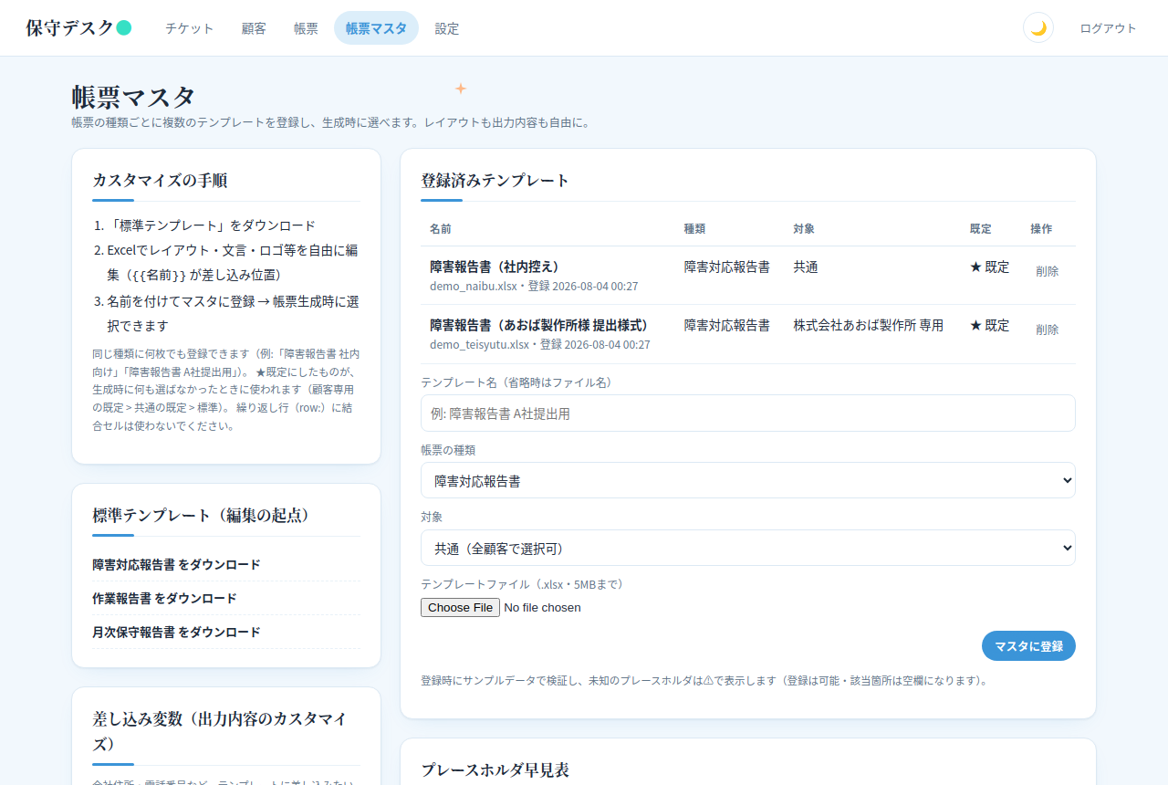The width and height of the screenshot is (1168, 785).
Task: Click the 既定 column header
Action: pos(980,229)
